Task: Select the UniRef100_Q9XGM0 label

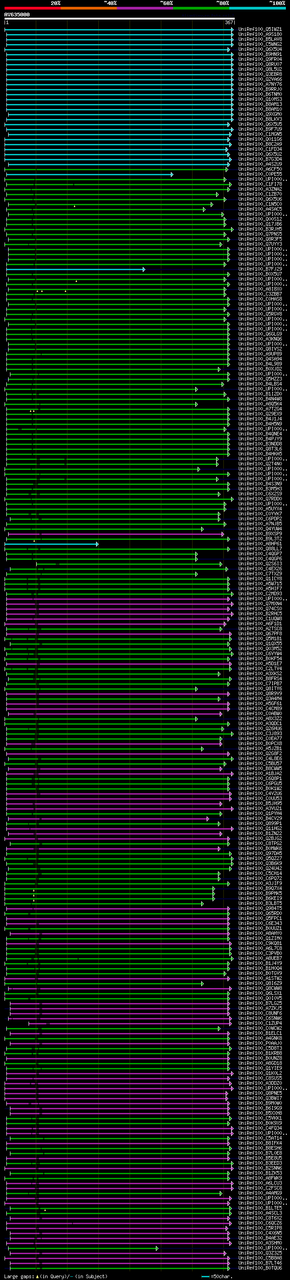Action: [x=260, y=114]
